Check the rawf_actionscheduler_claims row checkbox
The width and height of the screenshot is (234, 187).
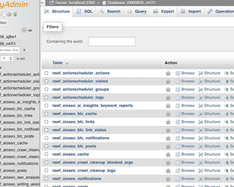point(46,81)
